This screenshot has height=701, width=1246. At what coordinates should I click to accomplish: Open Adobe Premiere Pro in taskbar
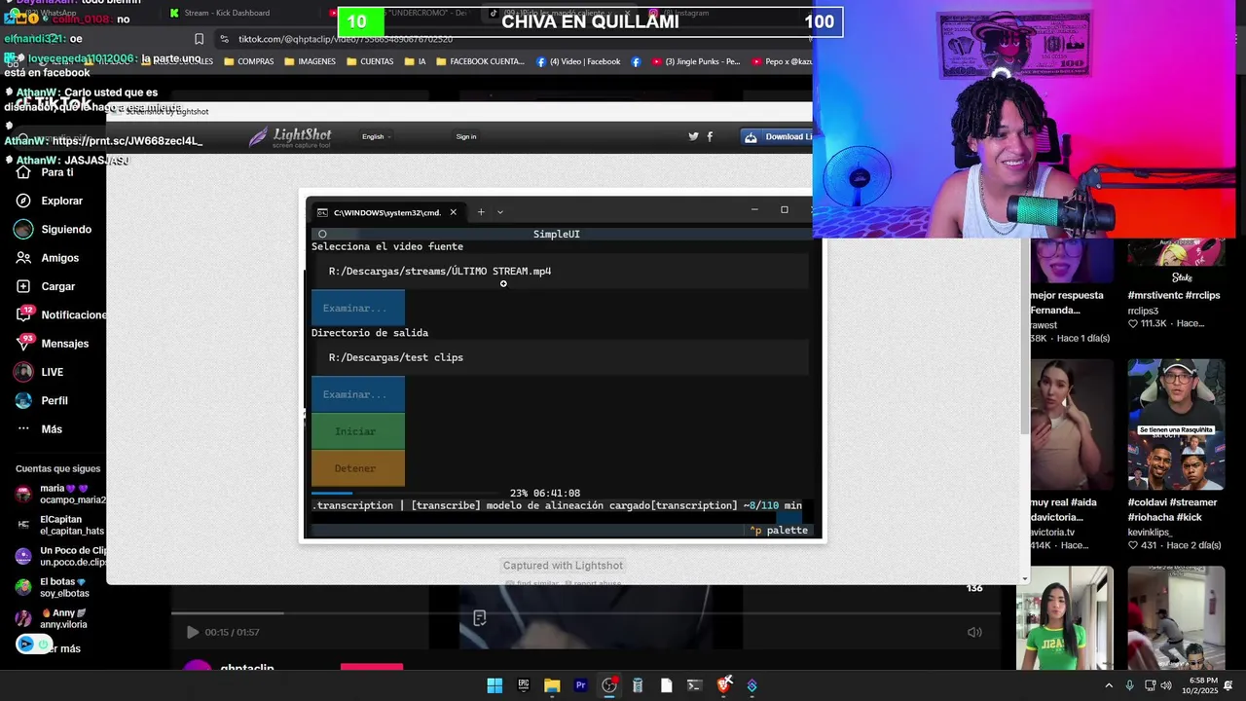pos(580,685)
